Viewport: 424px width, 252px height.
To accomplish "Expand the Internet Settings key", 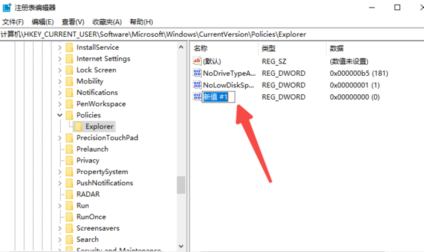I will (x=59, y=59).
